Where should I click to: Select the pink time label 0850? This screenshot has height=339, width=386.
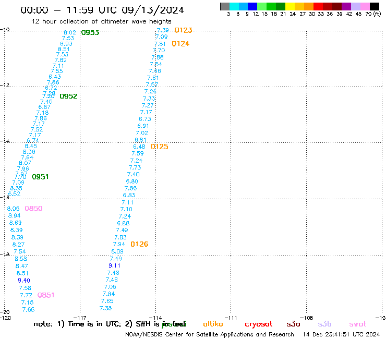tap(34, 209)
